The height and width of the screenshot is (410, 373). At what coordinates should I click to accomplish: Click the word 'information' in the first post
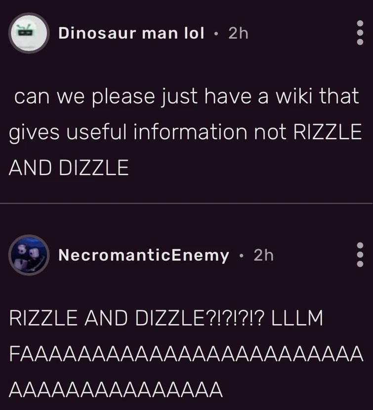[191, 131]
